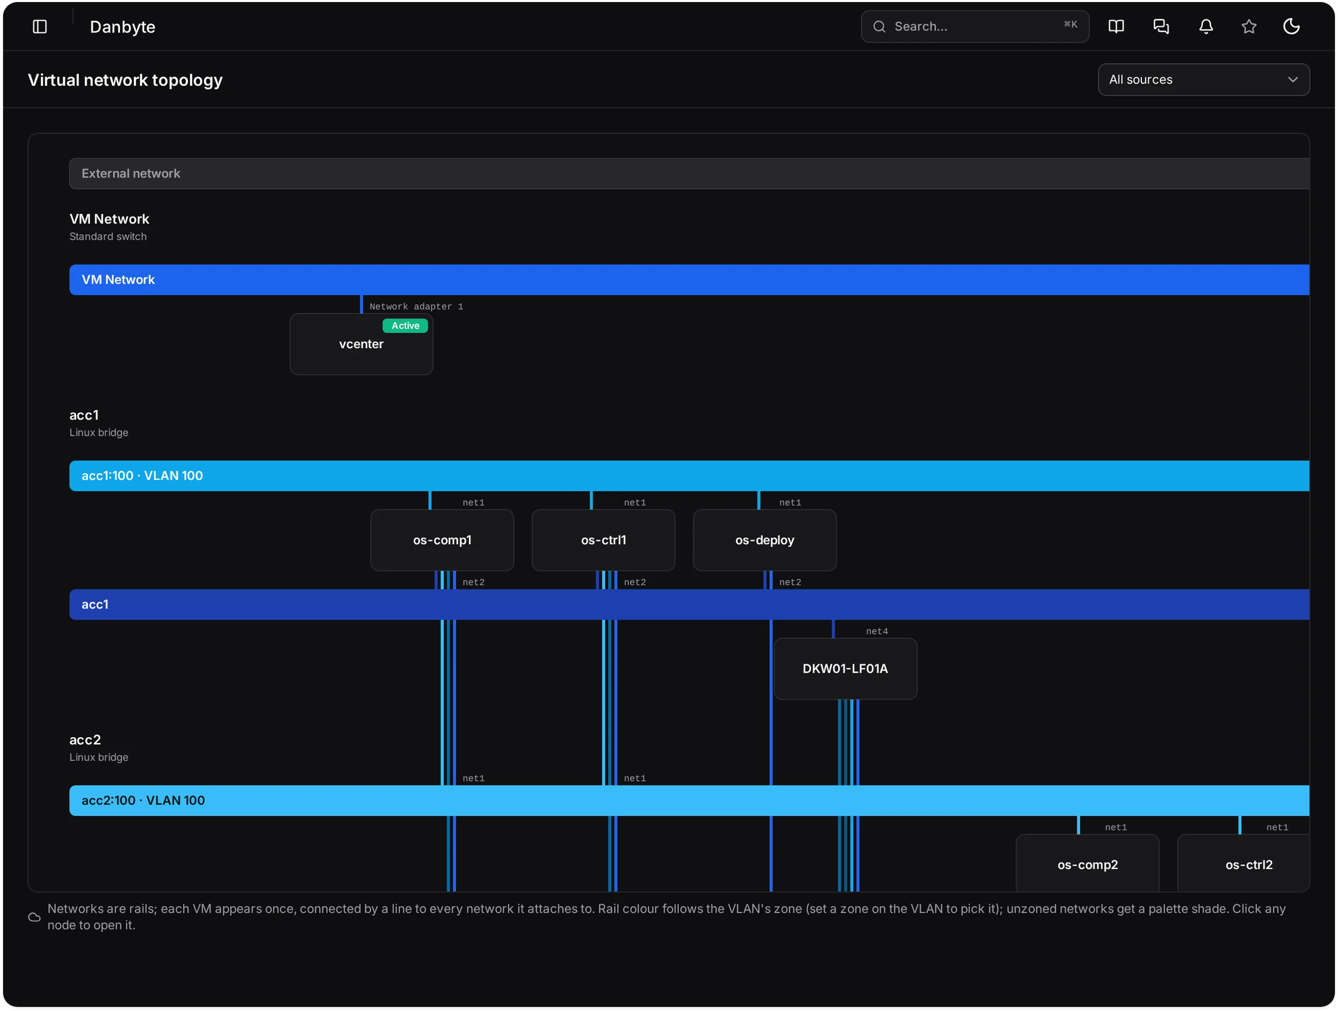This screenshot has width=1338, height=1011.
Task: Toggle dark mode moon icon
Action: [1291, 27]
